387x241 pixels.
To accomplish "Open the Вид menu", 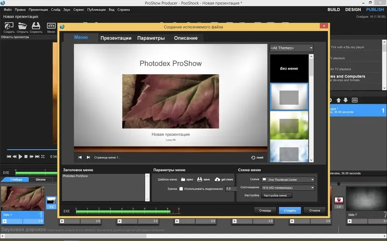I will [112, 10].
